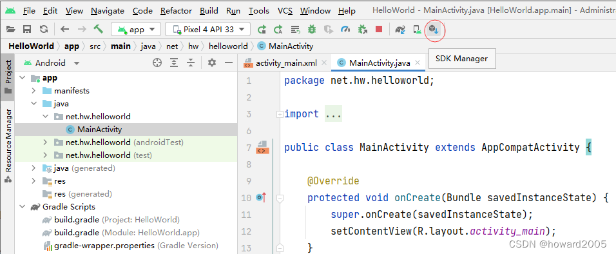Open the Help menu
The height and width of the screenshot is (254, 616).
tap(347, 11)
